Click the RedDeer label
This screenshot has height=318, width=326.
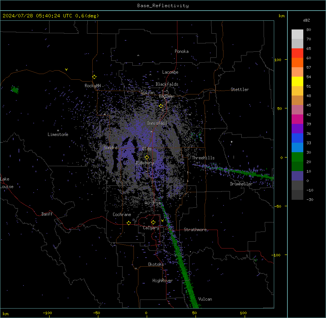[x=167, y=96]
